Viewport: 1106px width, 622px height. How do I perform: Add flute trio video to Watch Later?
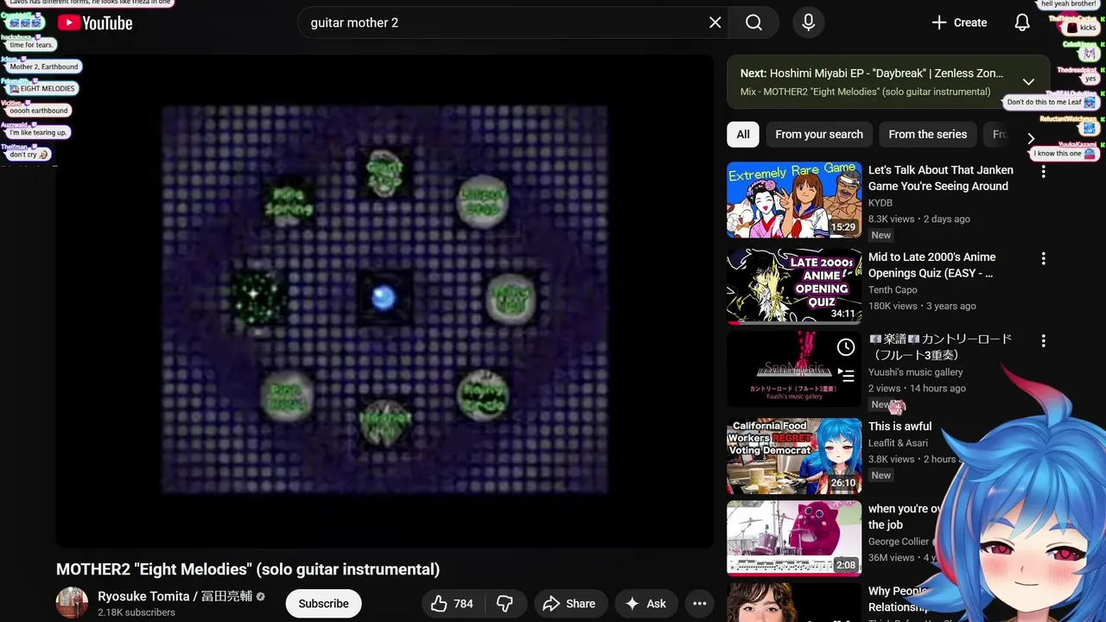[846, 347]
